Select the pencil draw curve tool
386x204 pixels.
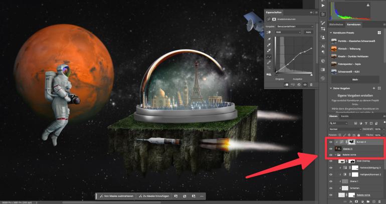(269, 62)
